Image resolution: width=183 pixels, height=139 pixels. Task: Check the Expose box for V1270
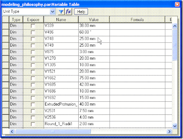[33, 59]
